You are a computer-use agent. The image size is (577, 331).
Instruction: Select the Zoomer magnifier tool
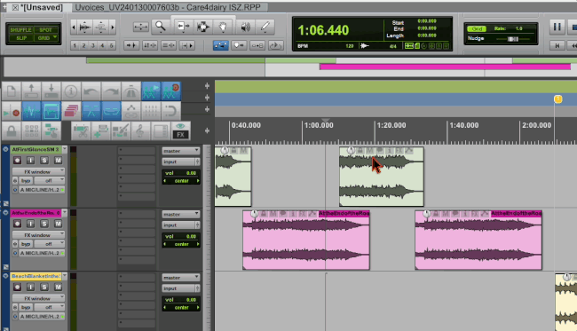tap(161, 26)
